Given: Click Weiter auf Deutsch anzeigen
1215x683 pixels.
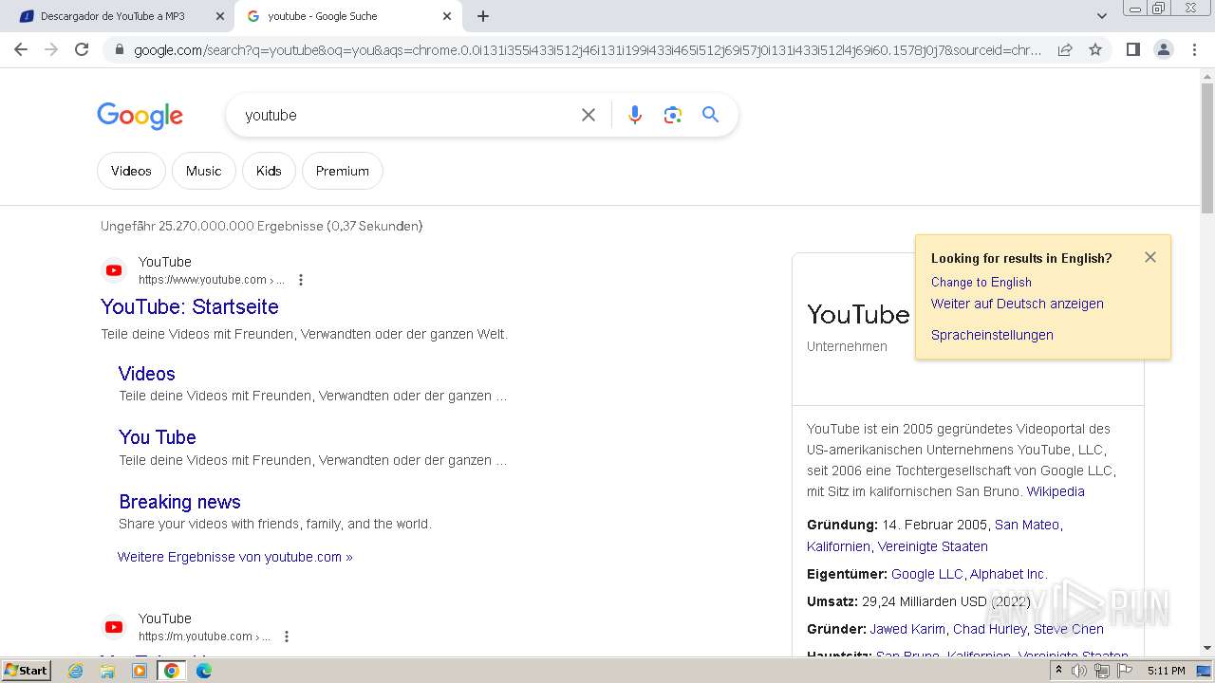Looking at the screenshot, I should tap(1018, 304).
